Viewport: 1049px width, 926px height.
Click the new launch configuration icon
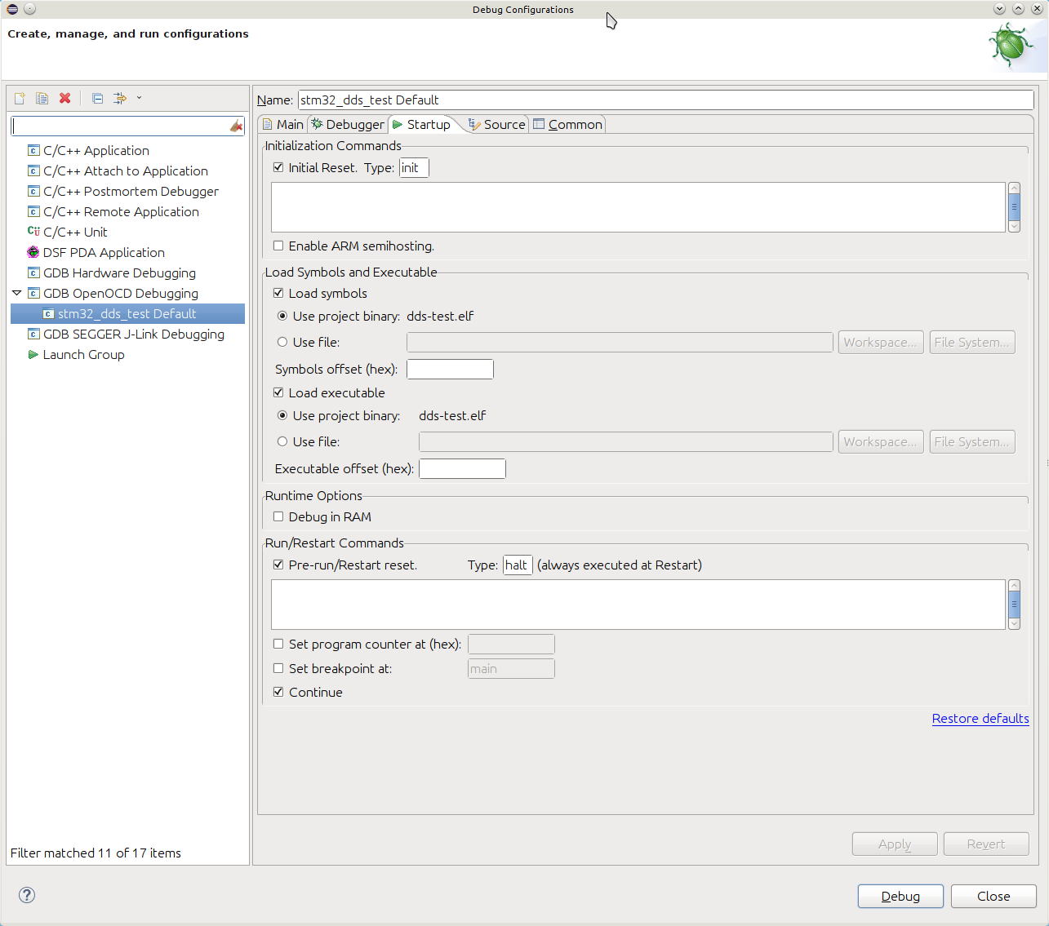click(x=20, y=98)
